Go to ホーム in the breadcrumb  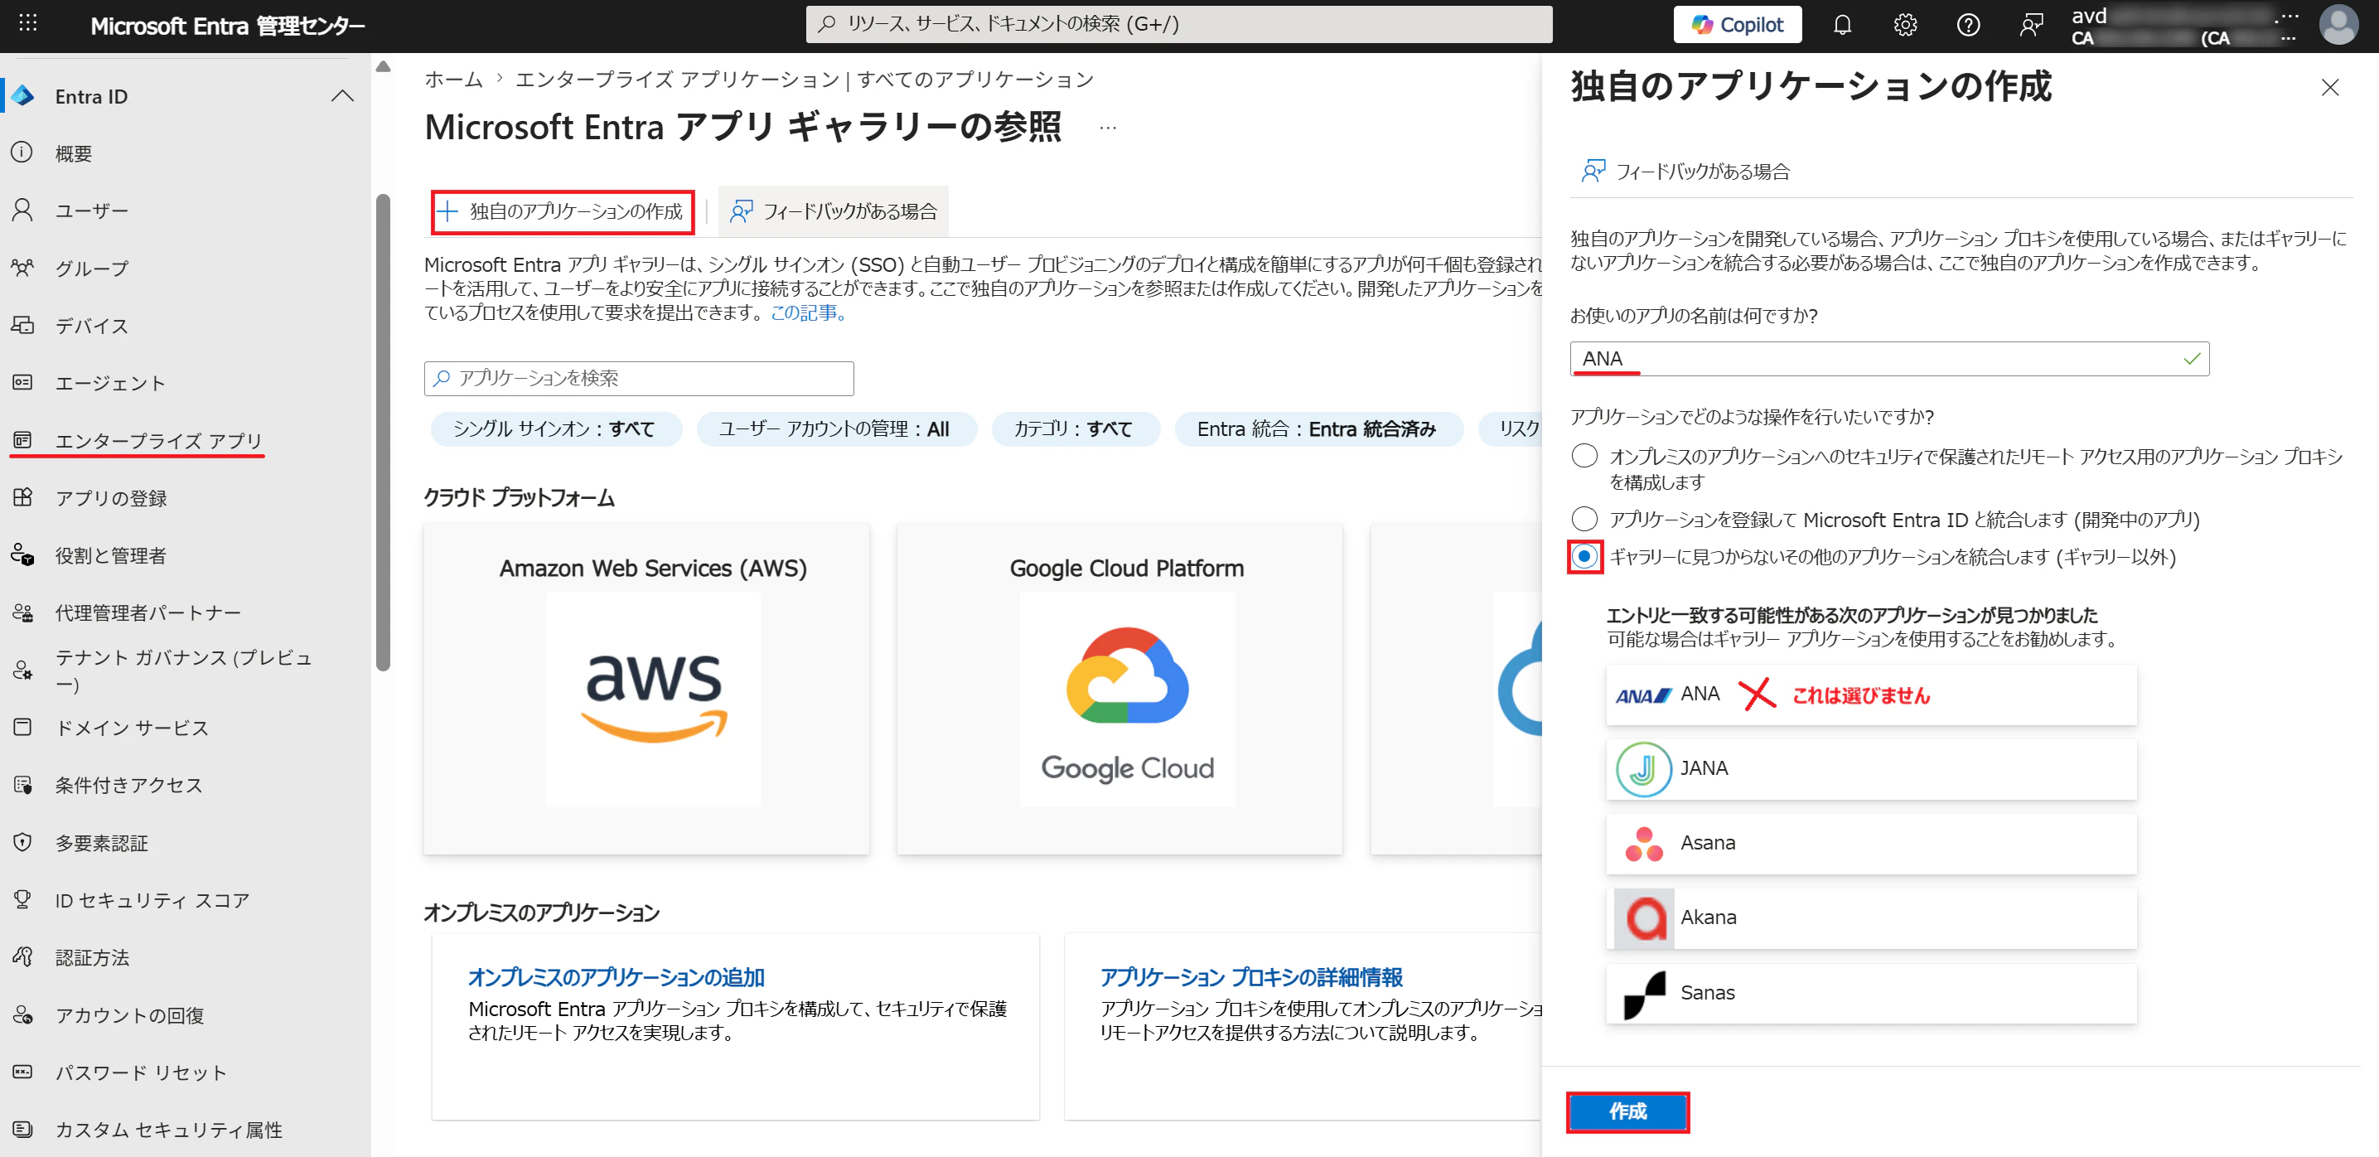click(x=453, y=80)
